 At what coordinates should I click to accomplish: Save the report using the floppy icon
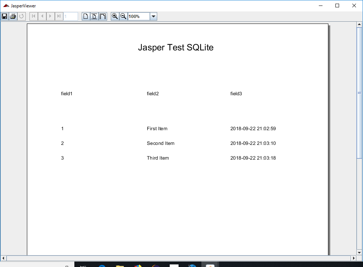click(x=5, y=16)
